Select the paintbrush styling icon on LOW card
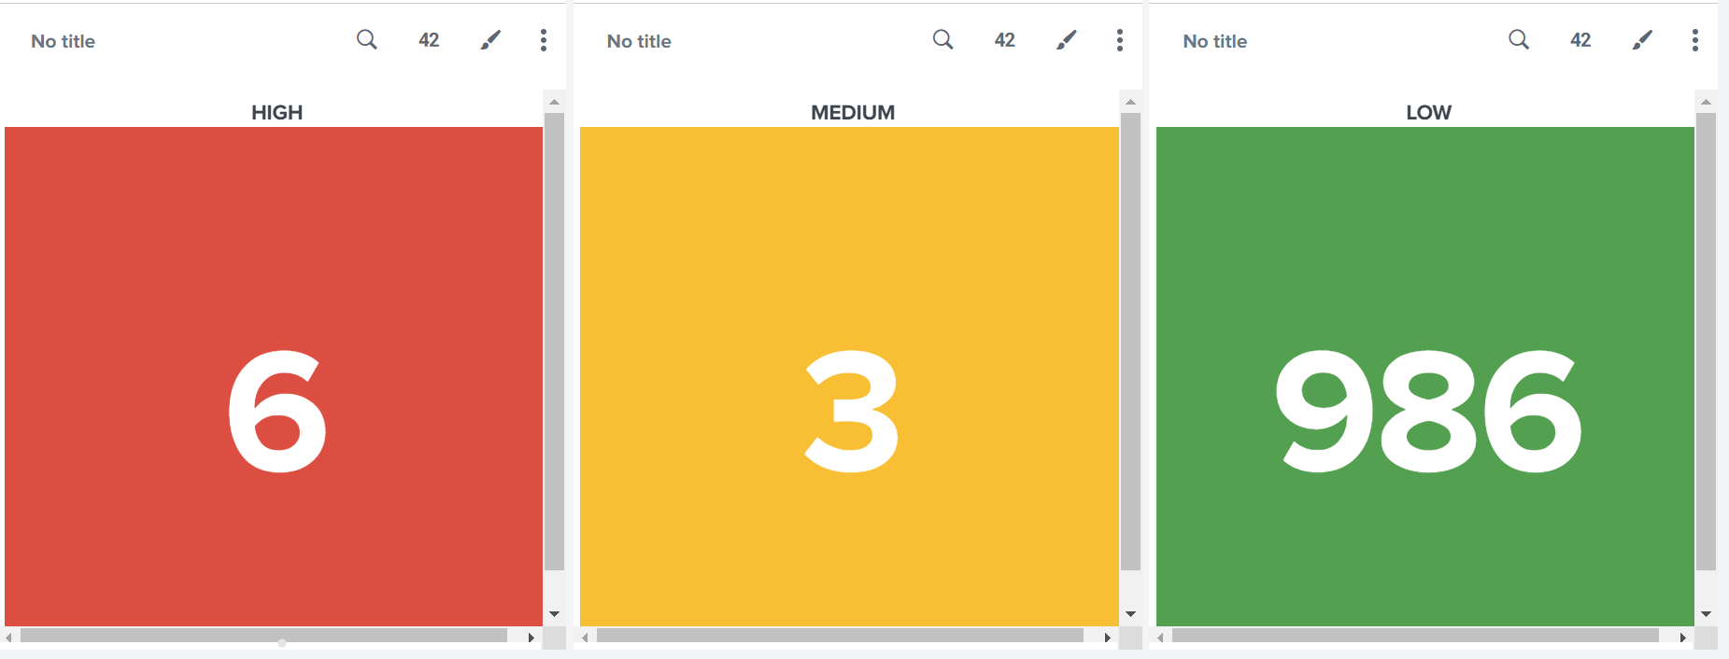1729x659 pixels. point(1641,40)
